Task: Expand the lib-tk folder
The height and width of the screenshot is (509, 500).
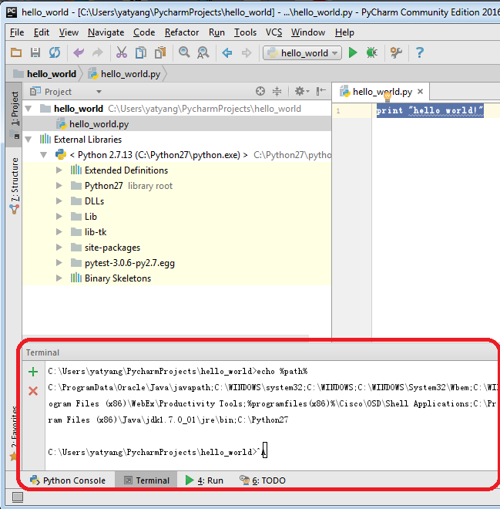Action: 59,232
